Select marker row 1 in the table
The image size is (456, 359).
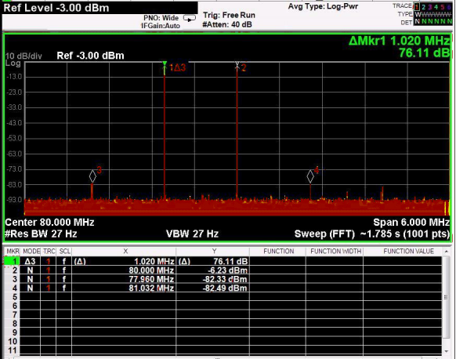coord(223,261)
